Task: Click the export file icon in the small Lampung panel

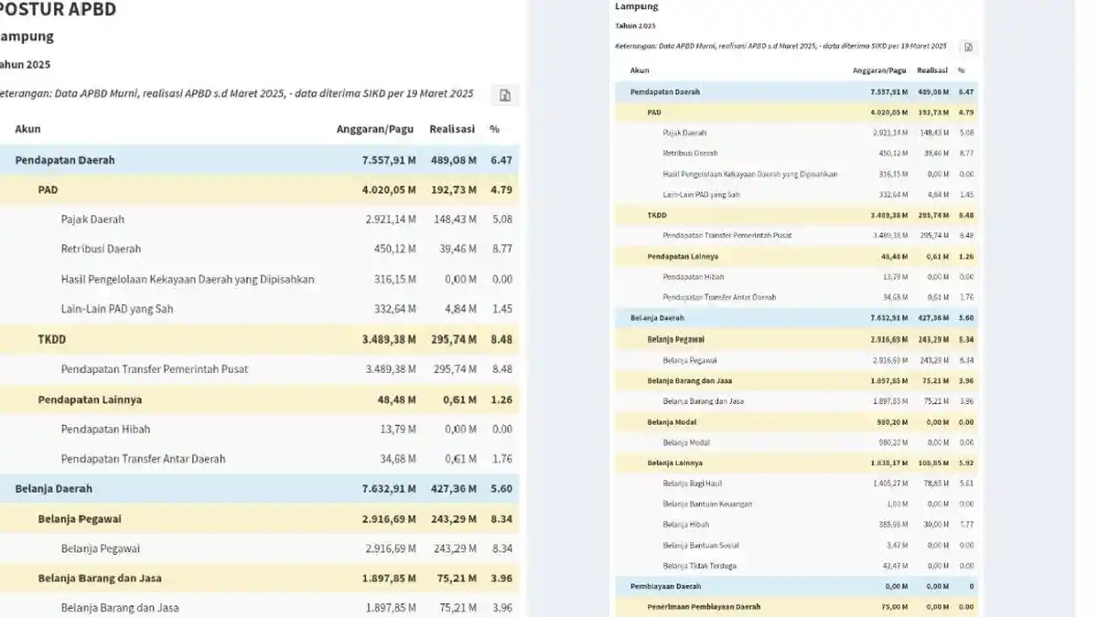Action: click(968, 47)
